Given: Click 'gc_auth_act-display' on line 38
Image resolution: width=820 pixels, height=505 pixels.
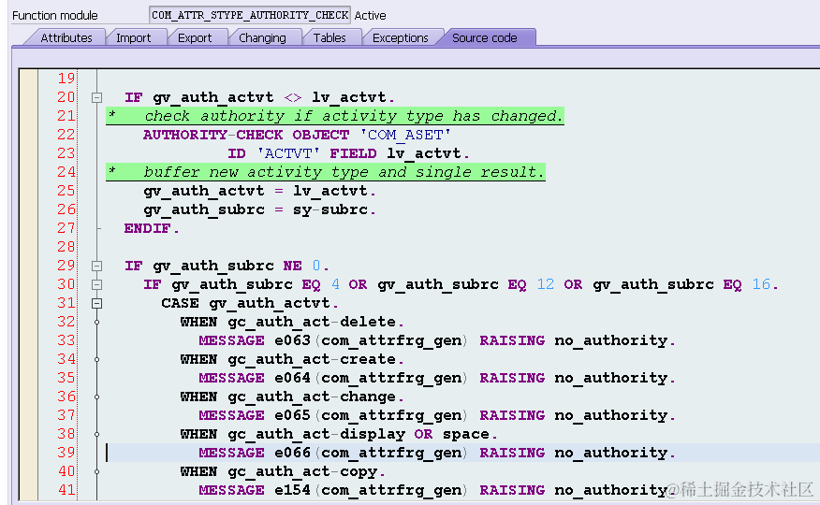Looking at the screenshot, I should coord(316,435).
